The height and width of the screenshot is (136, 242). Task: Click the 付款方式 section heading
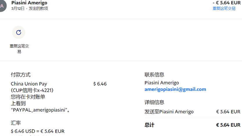coord(21,75)
